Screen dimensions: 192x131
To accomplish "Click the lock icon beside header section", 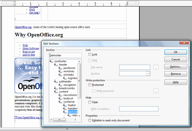I will 56,65.
